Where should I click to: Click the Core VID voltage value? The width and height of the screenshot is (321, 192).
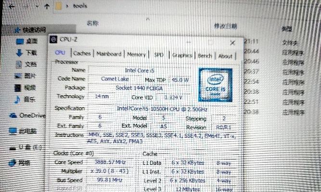173,97
